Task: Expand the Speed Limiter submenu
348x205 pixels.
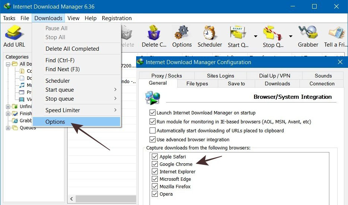Action: pyautogui.click(x=115, y=110)
